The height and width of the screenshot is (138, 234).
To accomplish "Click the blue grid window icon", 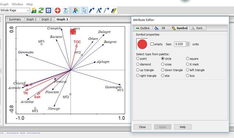I will (x=48, y=11).
